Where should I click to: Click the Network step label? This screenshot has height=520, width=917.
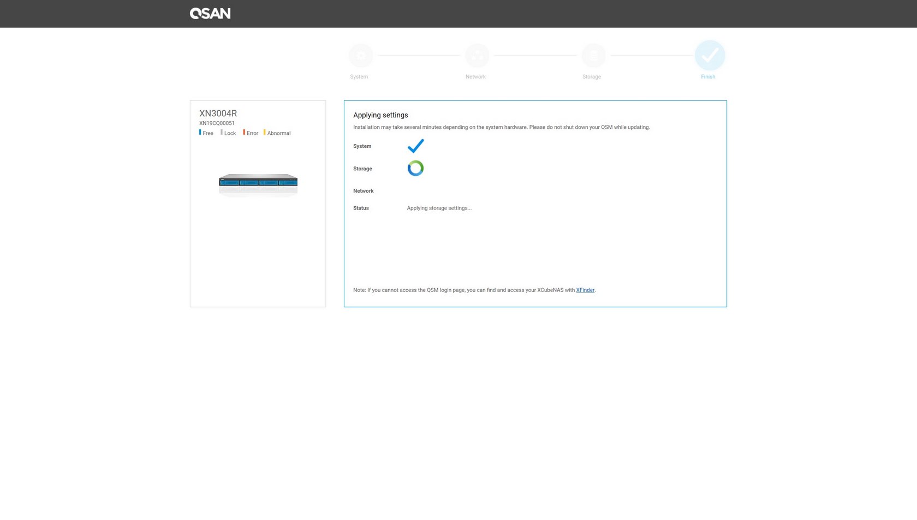pos(475,77)
